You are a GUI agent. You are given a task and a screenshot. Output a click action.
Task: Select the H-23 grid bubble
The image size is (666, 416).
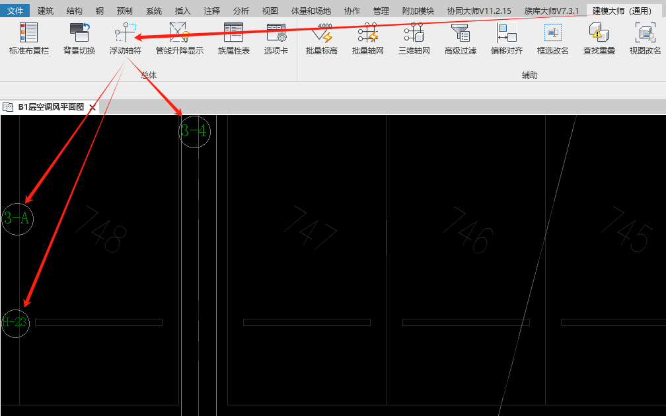15,323
